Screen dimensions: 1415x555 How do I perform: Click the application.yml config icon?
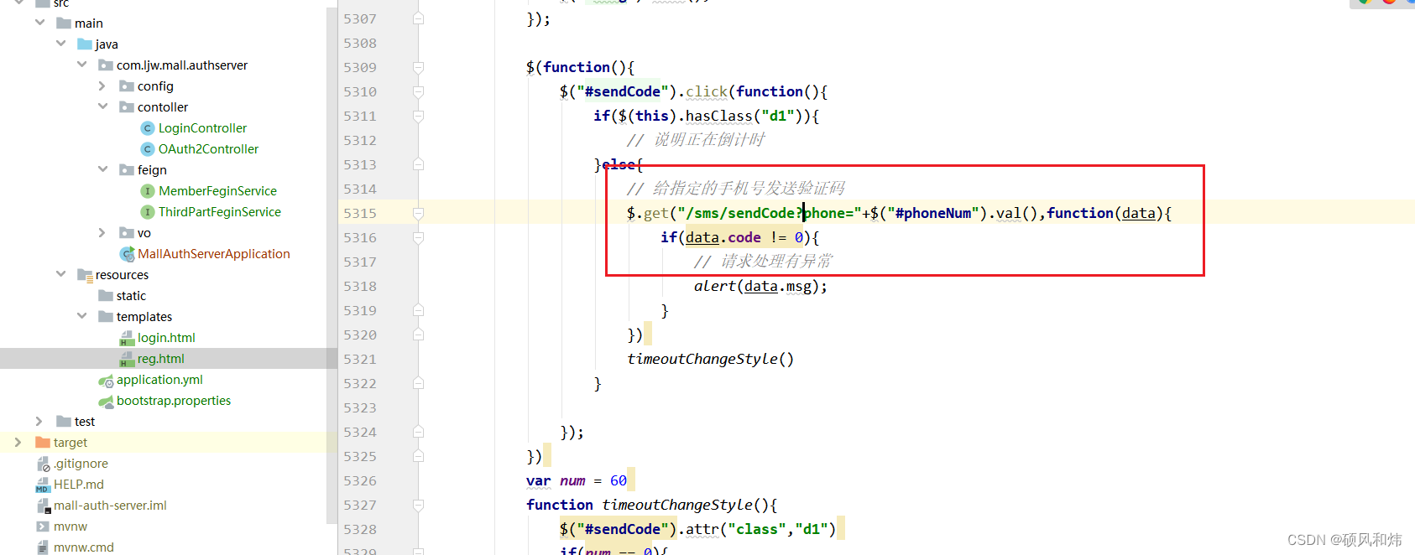point(106,380)
